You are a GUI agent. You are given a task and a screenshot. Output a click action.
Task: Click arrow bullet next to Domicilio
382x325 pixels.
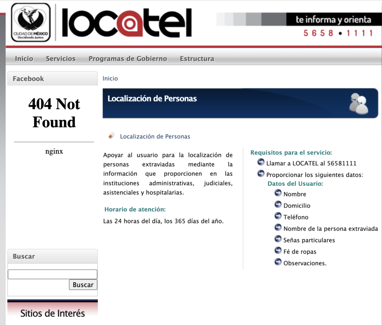click(x=278, y=204)
